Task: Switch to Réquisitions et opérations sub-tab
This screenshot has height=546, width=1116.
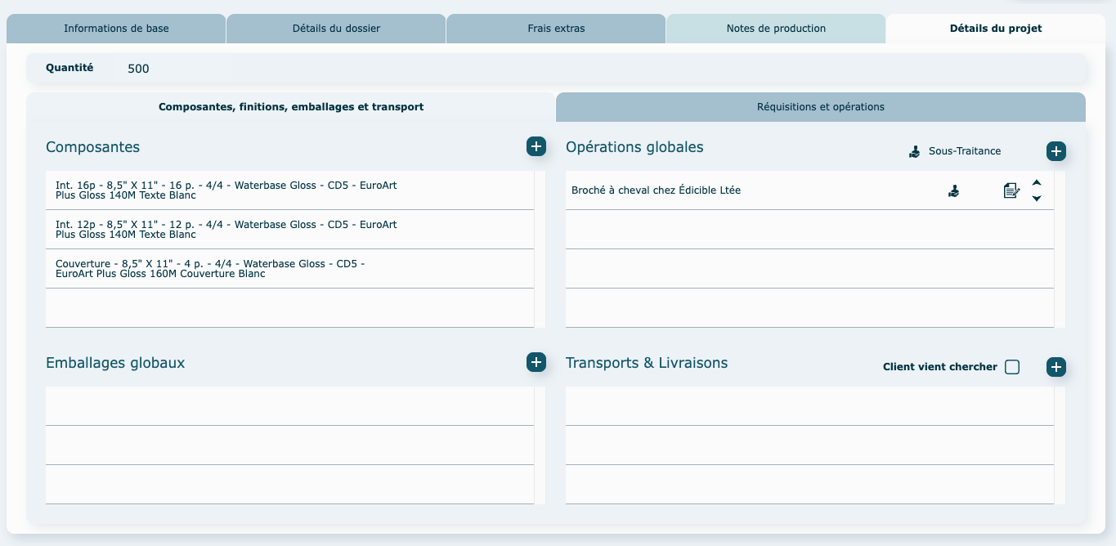Action: [820, 107]
